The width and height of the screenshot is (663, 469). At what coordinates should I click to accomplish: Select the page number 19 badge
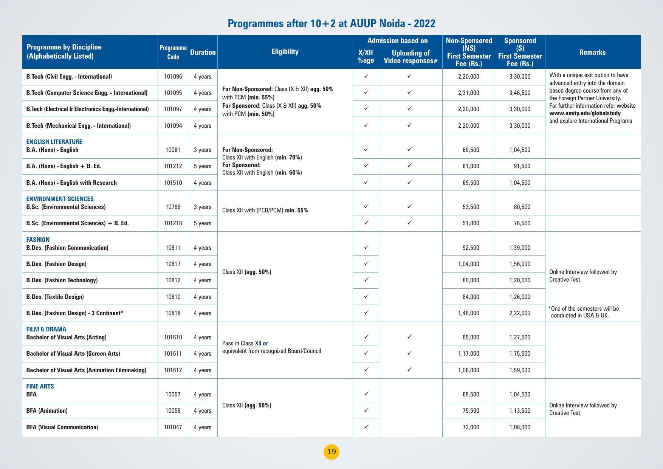click(x=331, y=452)
